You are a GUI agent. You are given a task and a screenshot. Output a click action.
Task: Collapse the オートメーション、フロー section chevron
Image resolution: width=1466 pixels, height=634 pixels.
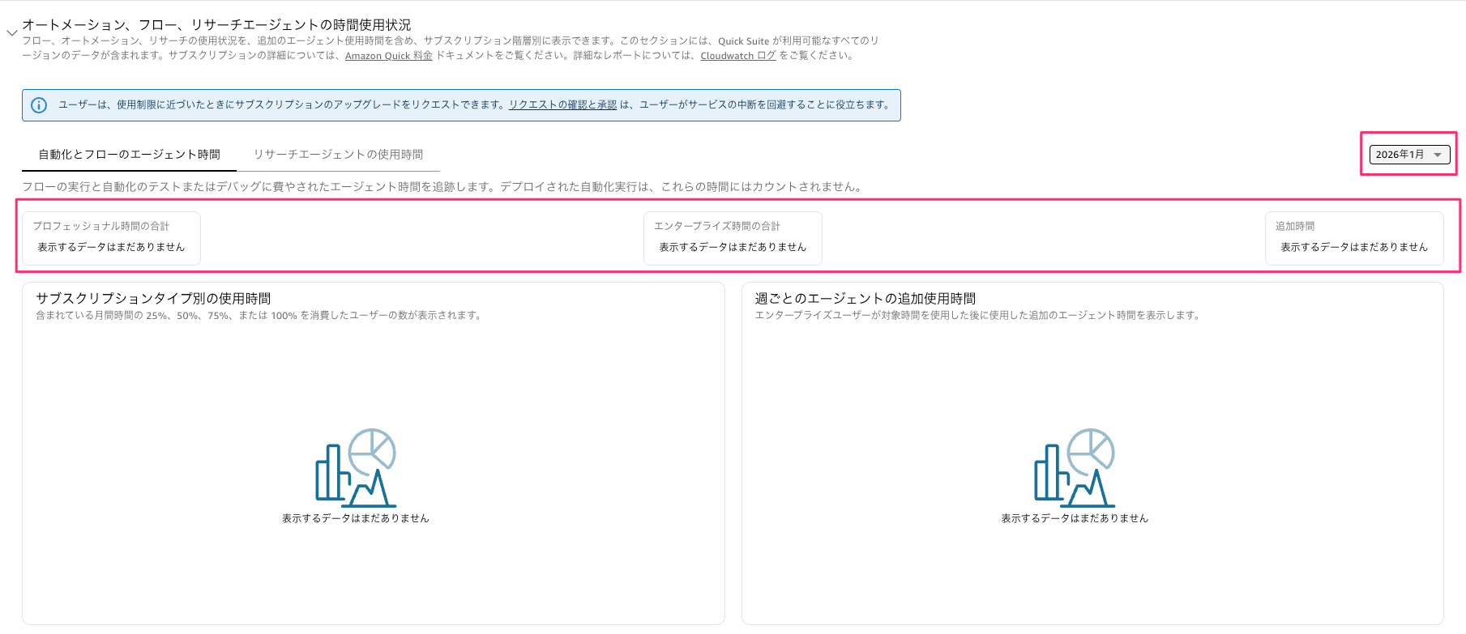[11, 33]
